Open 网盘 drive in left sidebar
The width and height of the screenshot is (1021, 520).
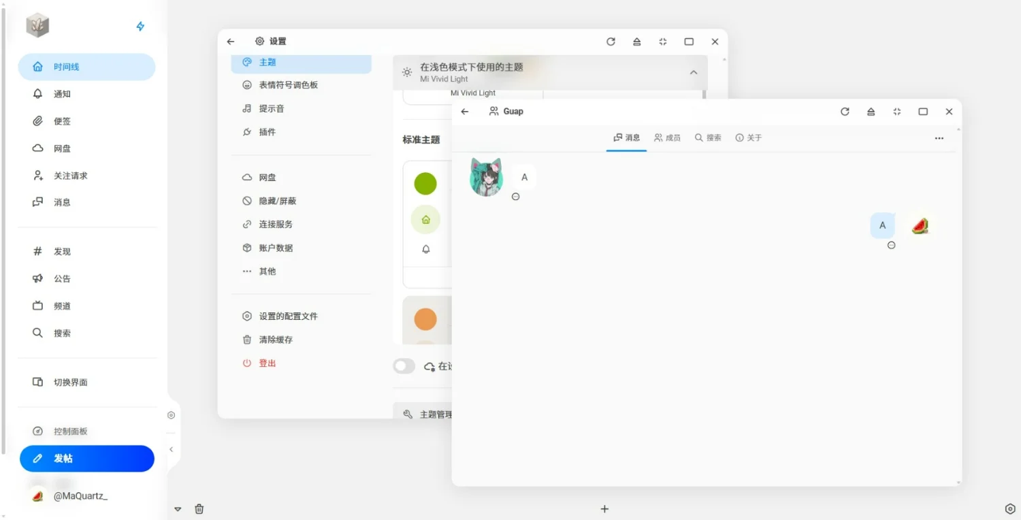(86, 148)
